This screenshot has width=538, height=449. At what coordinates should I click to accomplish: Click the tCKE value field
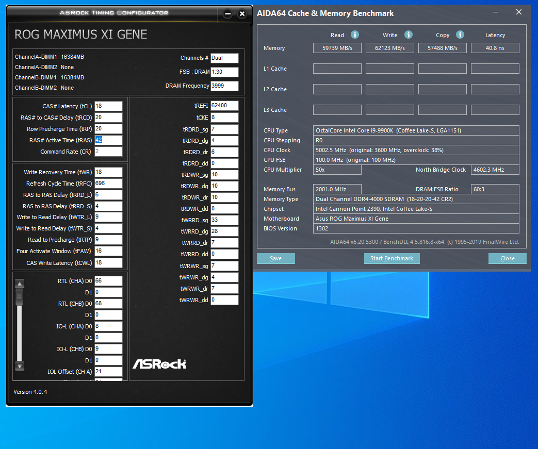(224, 118)
